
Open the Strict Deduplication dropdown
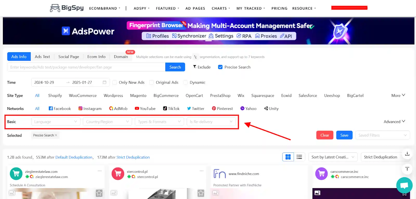click(x=381, y=157)
